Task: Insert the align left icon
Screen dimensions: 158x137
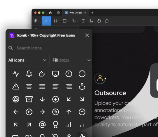Action: [56, 87]
